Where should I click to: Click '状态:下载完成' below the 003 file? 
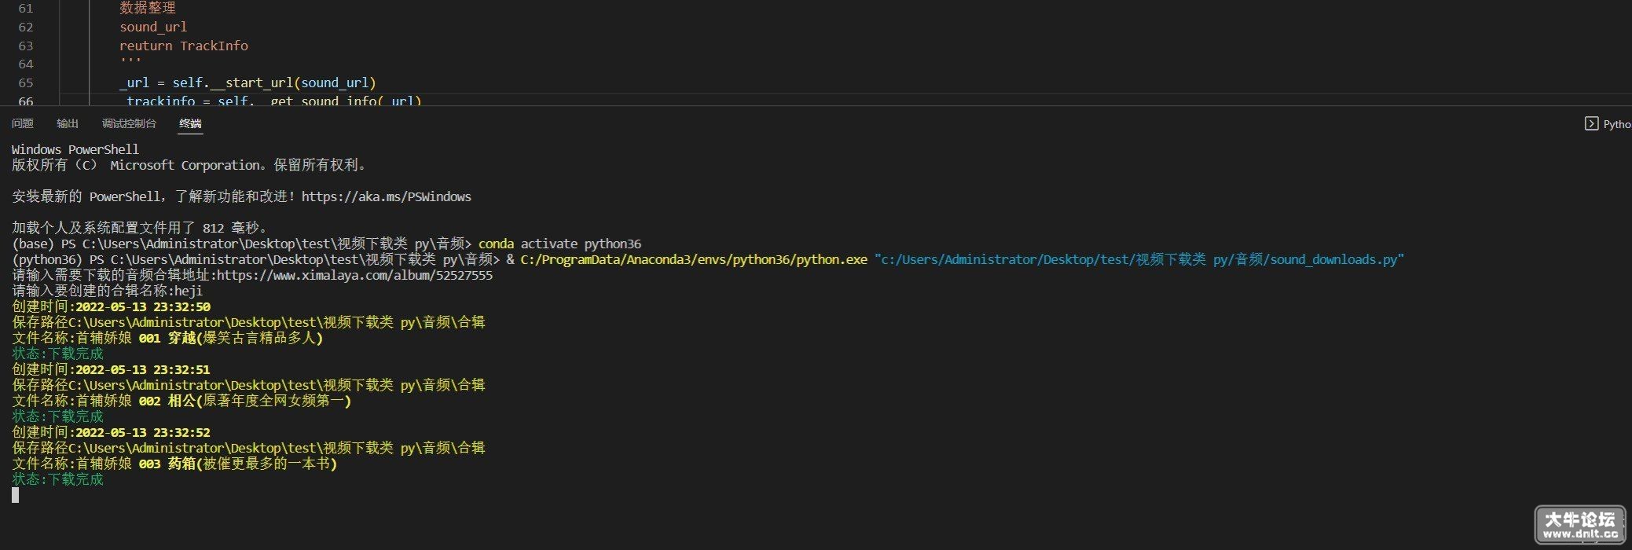(57, 479)
